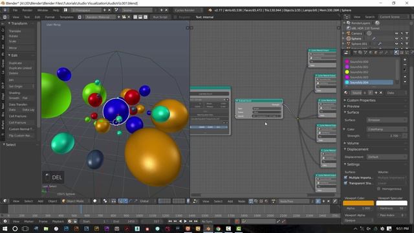This screenshot has height=233, width=414.
Task: Move material slot up arrow
Action: (x=405, y=76)
